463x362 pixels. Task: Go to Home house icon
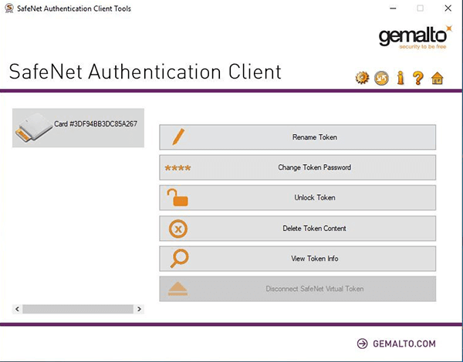click(x=437, y=79)
